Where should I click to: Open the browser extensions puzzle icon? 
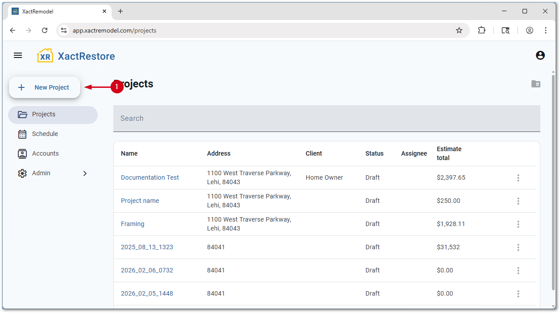coord(481,30)
